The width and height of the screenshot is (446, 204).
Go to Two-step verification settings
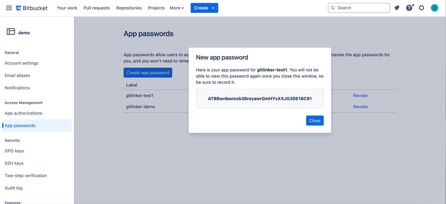pyautogui.click(x=26, y=176)
